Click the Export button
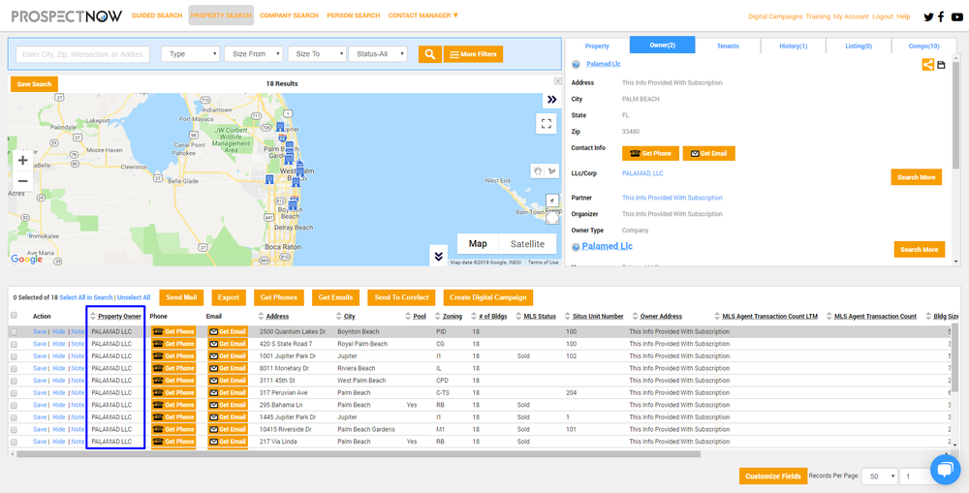 [x=229, y=297]
